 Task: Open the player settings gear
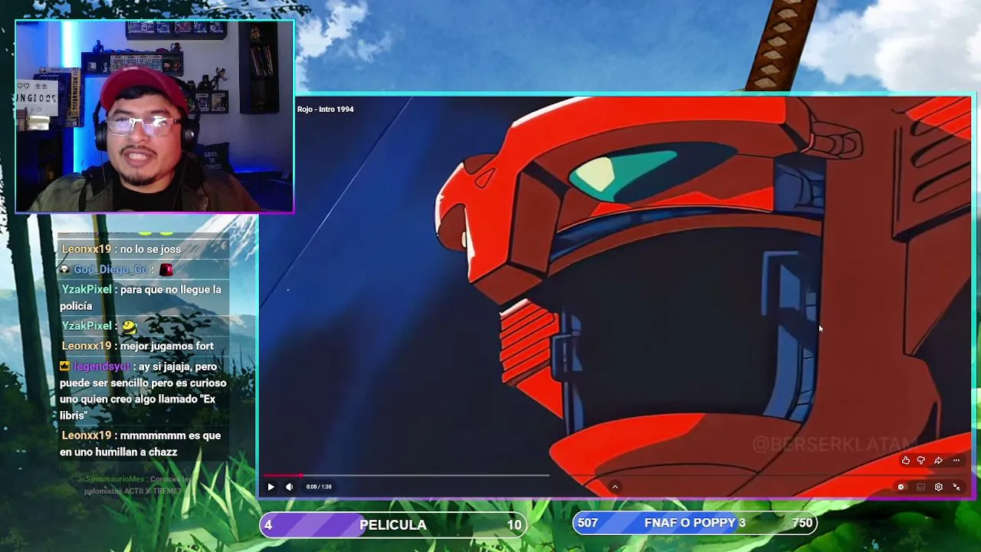pos(938,487)
